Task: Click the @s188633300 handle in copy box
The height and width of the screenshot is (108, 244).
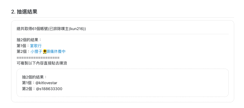Action: coord(49,89)
